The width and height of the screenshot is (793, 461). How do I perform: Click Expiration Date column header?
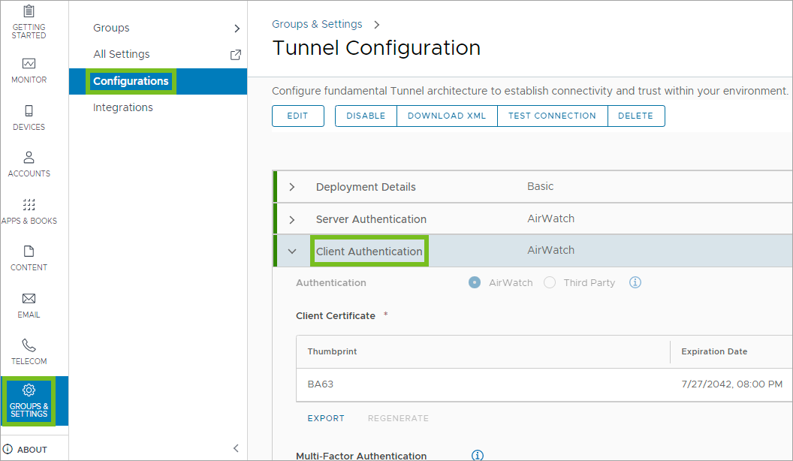pyautogui.click(x=714, y=351)
